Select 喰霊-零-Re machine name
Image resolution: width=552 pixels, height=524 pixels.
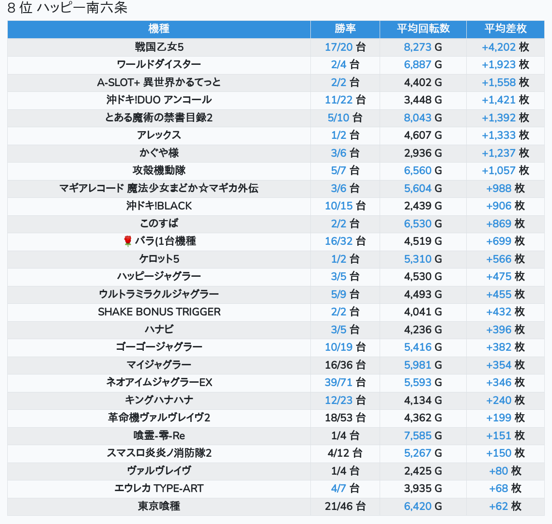point(159,435)
